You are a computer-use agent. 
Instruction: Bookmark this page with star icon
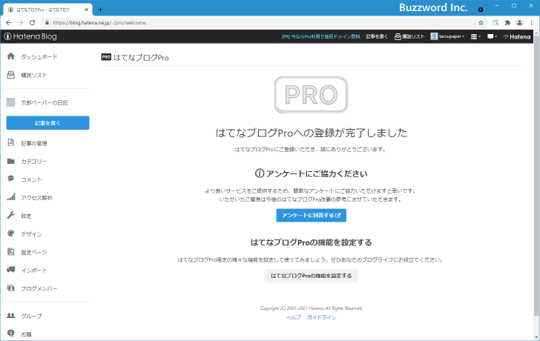481,23
